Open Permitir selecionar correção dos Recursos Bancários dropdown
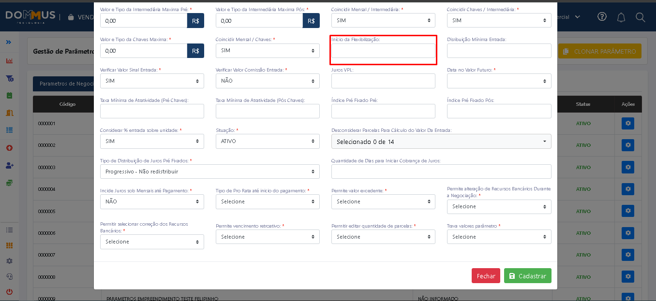The image size is (656, 301). [152, 242]
